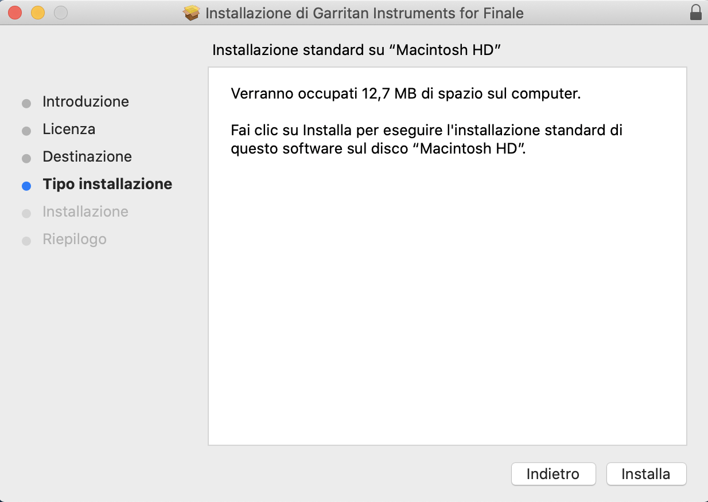This screenshot has height=502, width=708.
Task: Click the gray bullet beside Introduzione
Action: pyautogui.click(x=26, y=104)
